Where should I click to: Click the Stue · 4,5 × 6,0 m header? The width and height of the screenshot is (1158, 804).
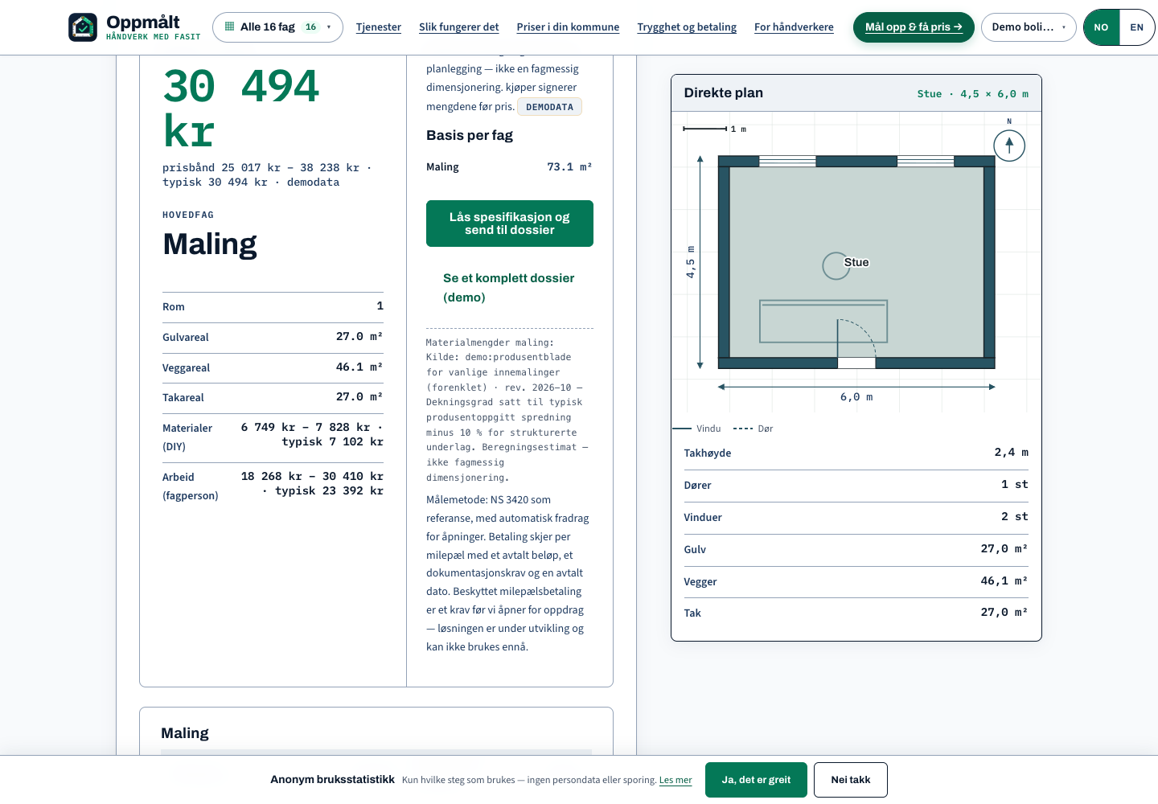(973, 94)
